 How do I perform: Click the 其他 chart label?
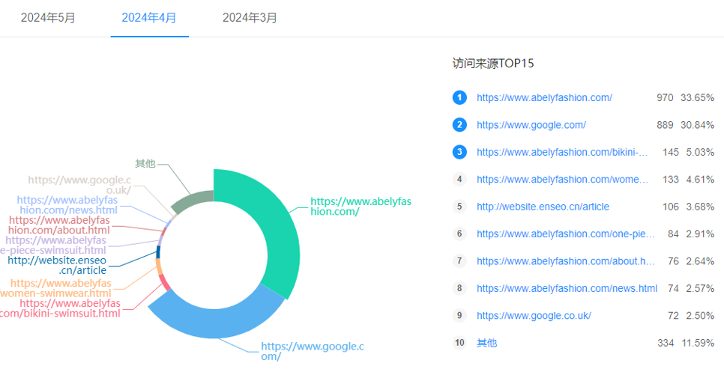tap(145, 163)
